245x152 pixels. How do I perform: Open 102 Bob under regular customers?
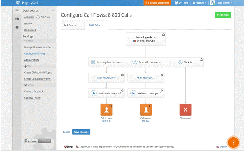click(x=106, y=121)
